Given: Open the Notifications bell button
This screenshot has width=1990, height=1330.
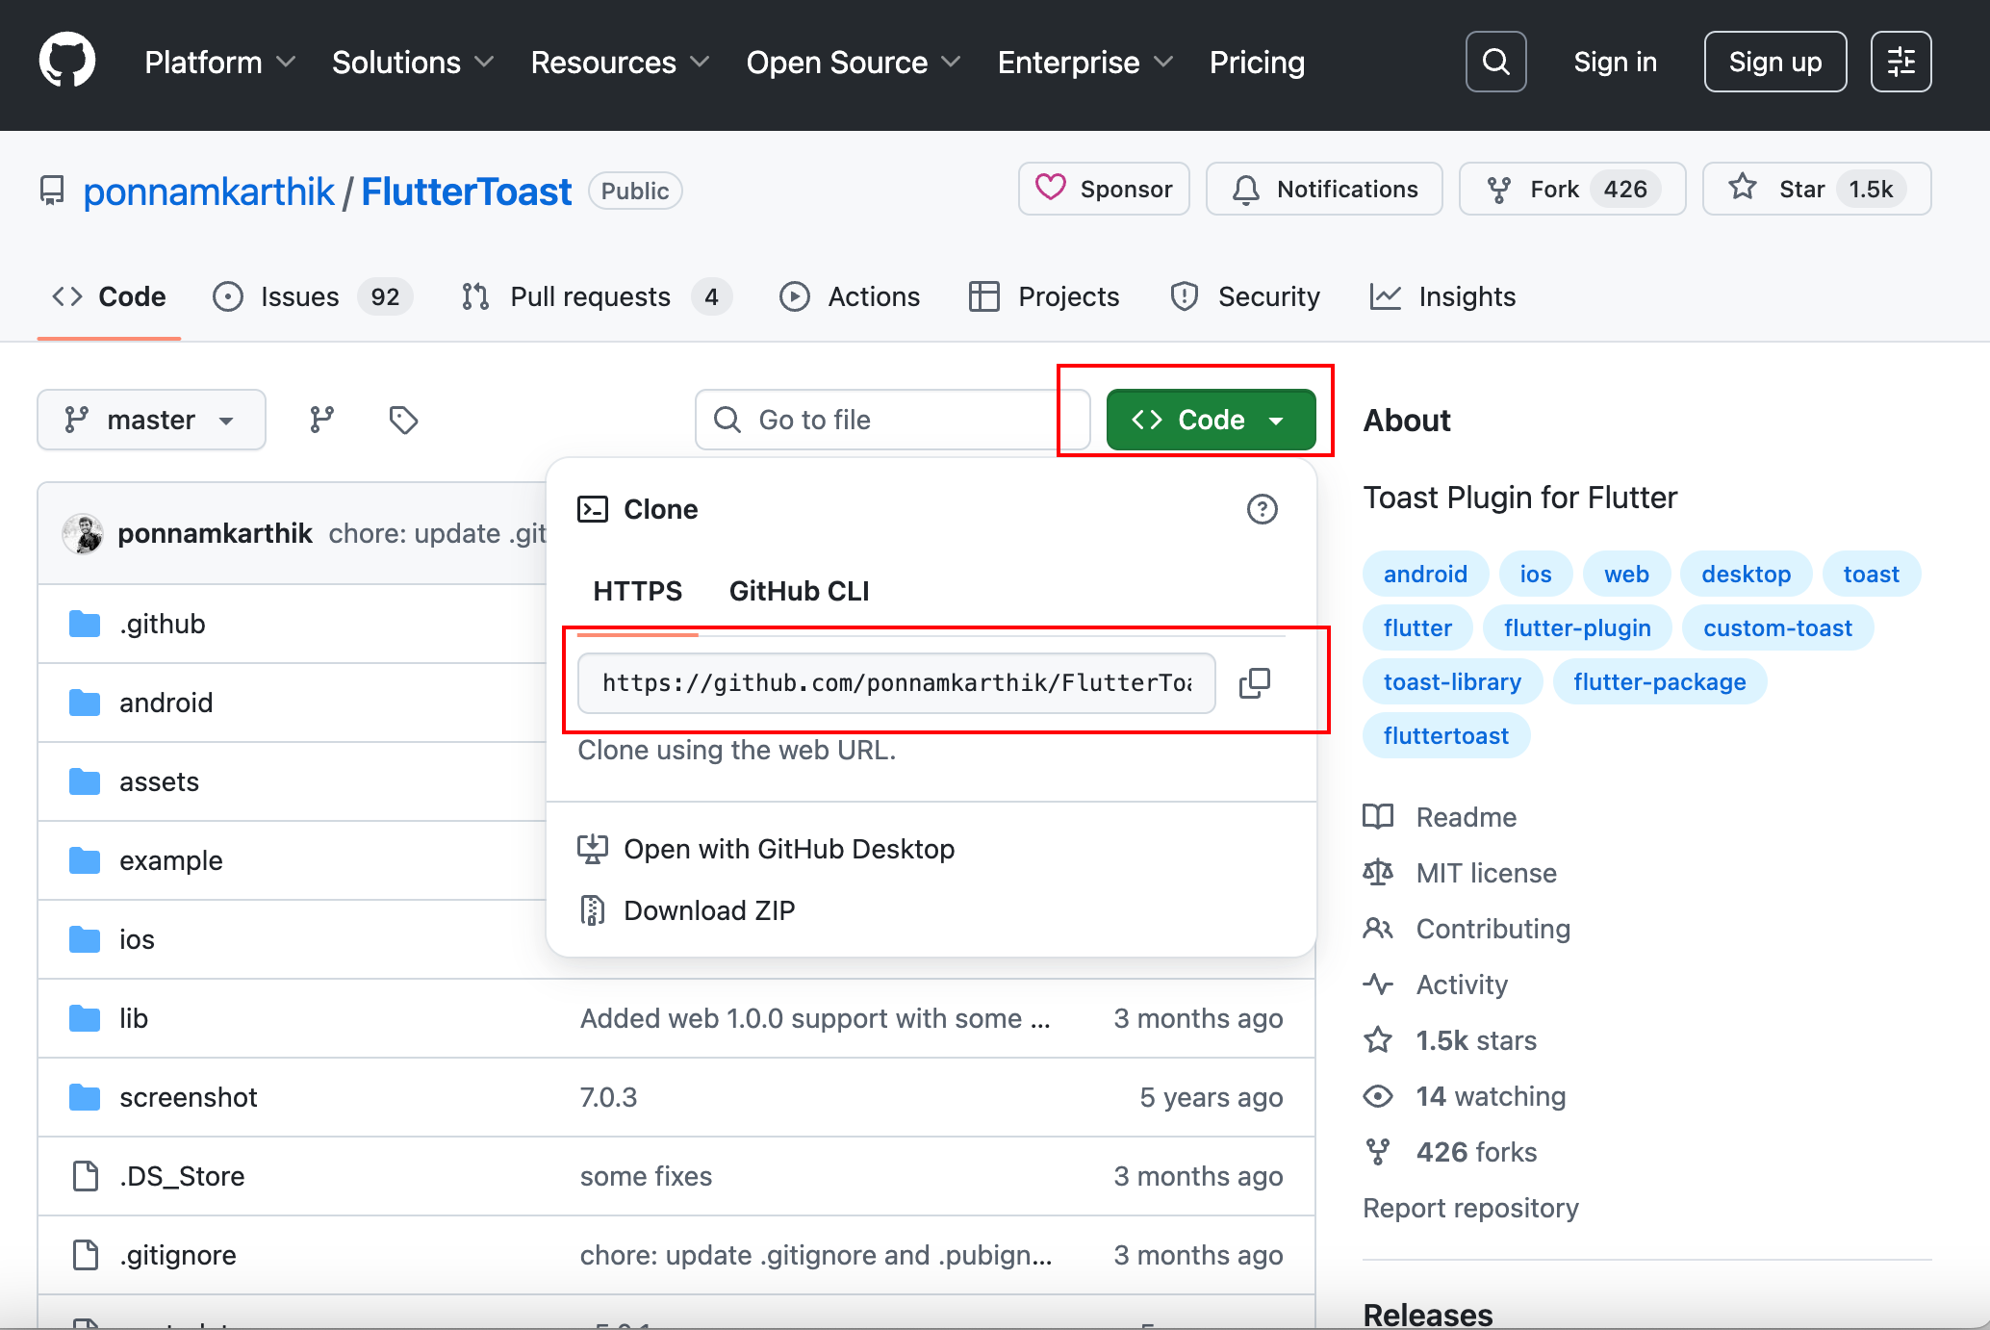Looking at the screenshot, I should click(1324, 189).
